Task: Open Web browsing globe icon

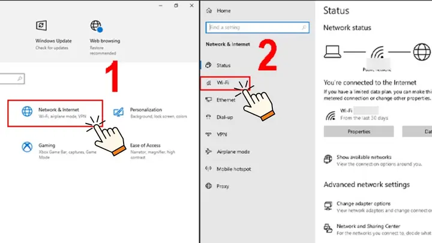Action: 97,26
